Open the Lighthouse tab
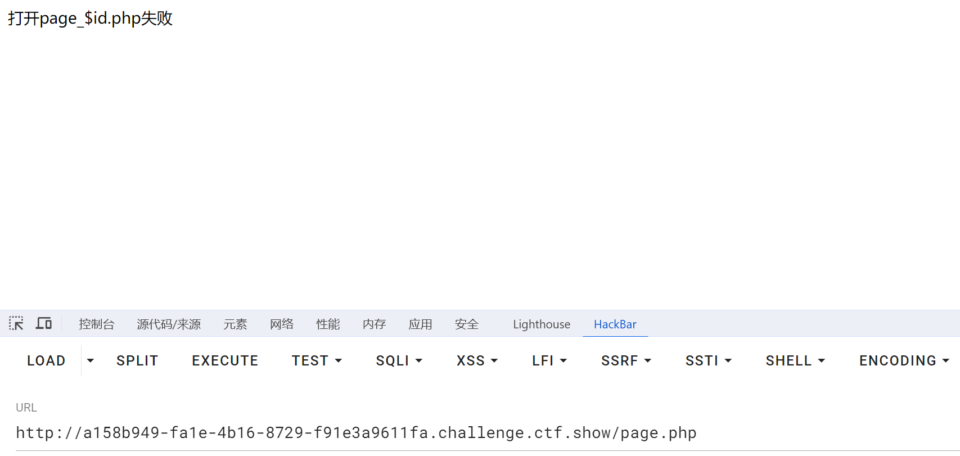960x456 pixels. (x=542, y=324)
